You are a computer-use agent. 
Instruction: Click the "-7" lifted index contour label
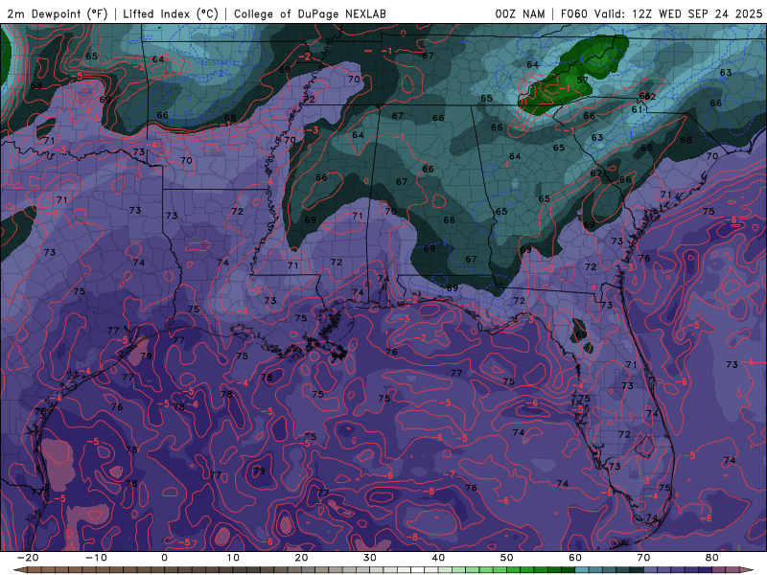449,474
